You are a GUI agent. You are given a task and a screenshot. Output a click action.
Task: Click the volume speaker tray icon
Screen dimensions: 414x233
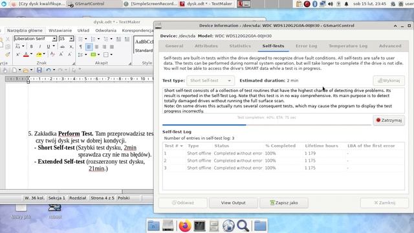click(331, 4)
